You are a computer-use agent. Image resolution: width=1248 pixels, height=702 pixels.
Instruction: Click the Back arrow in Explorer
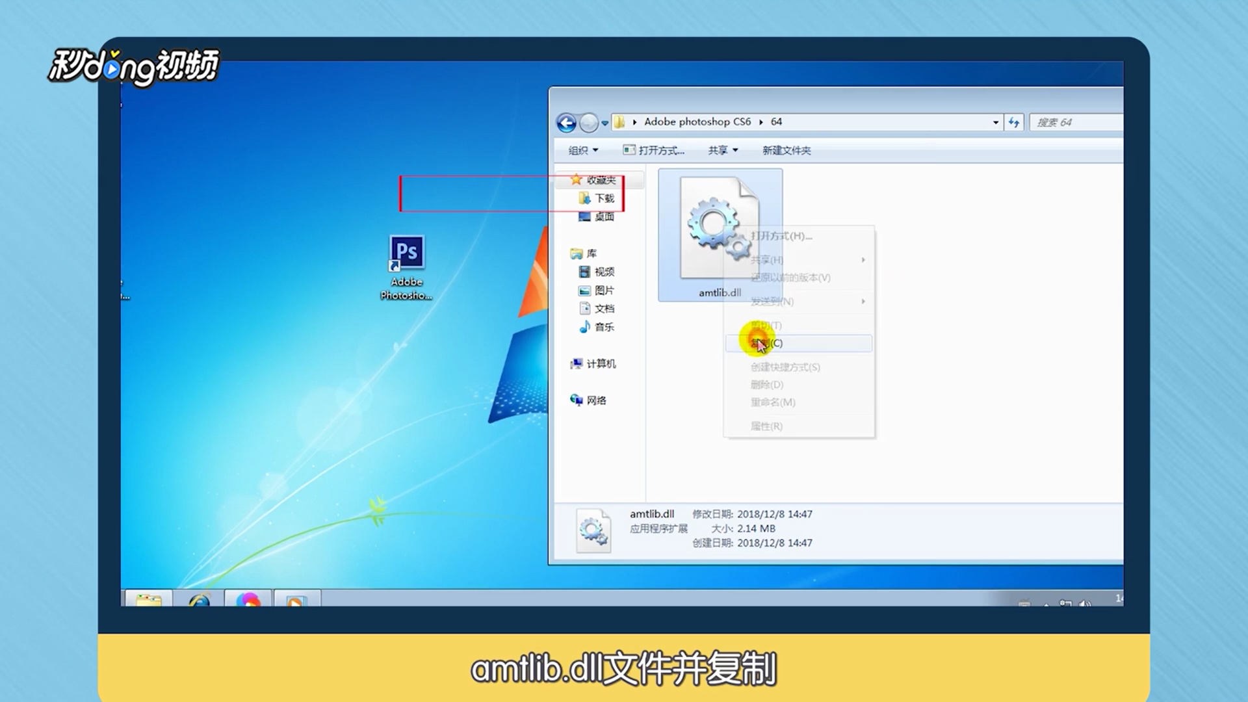pyautogui.click(x=566, y=122)
